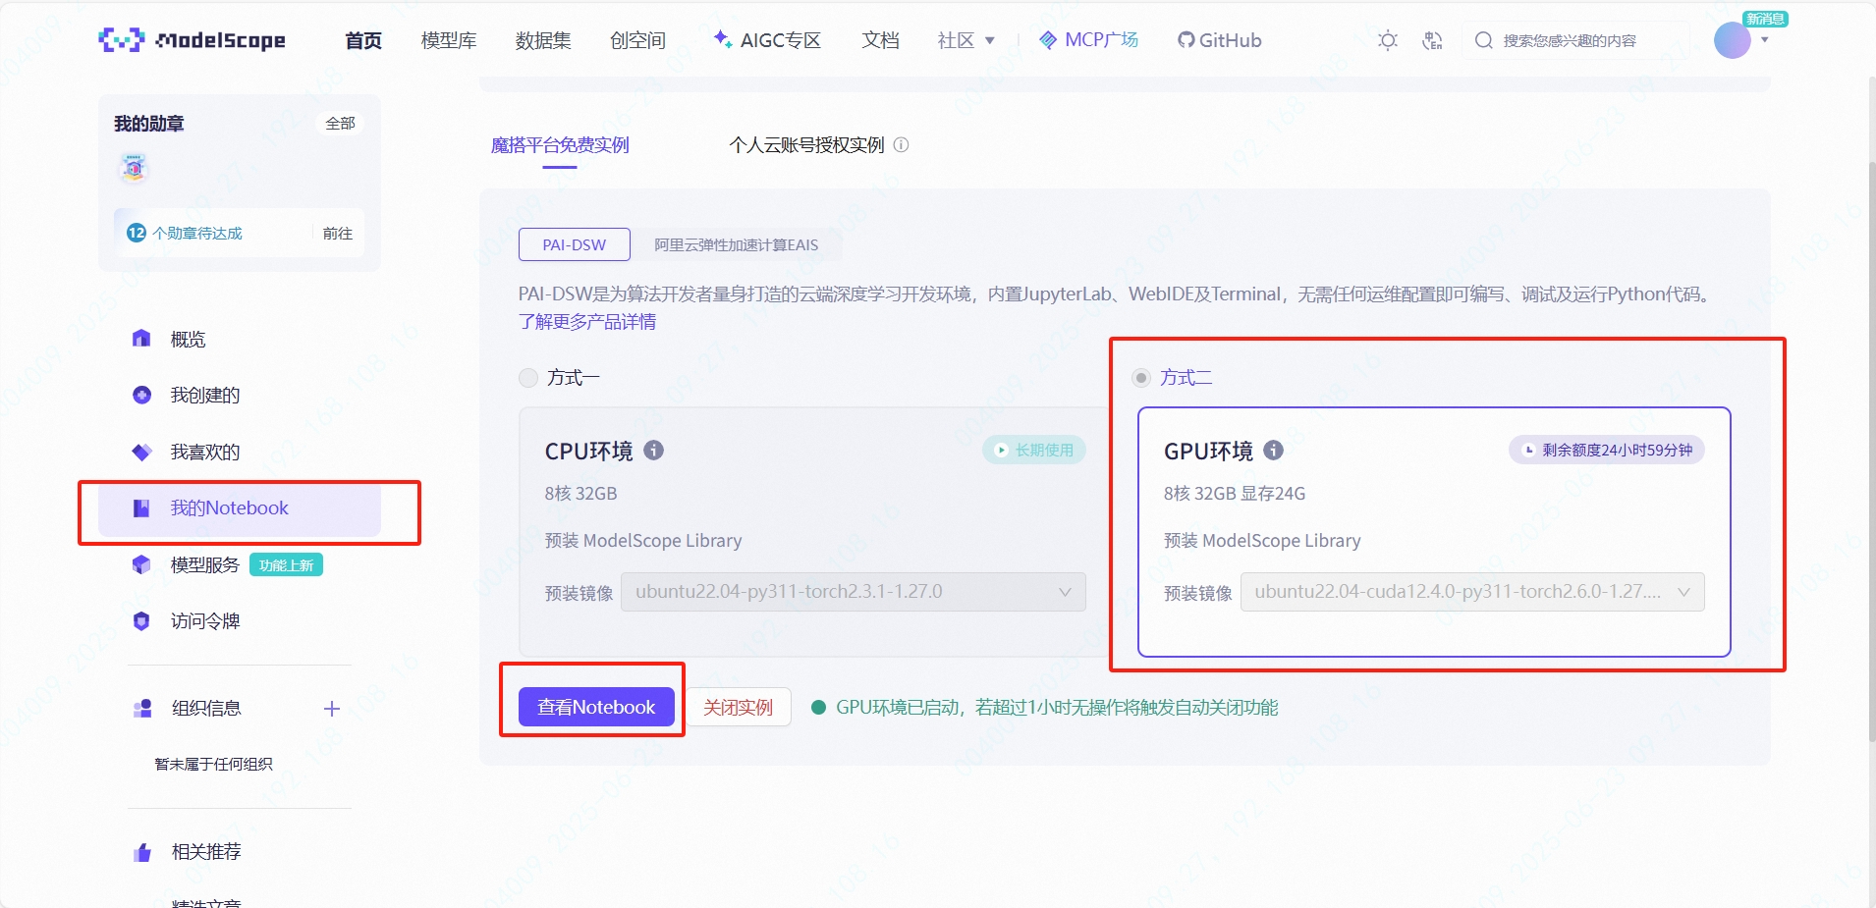Click the MCP广场 diamond icon
Screen dimensions: 1876x908
1048,40
